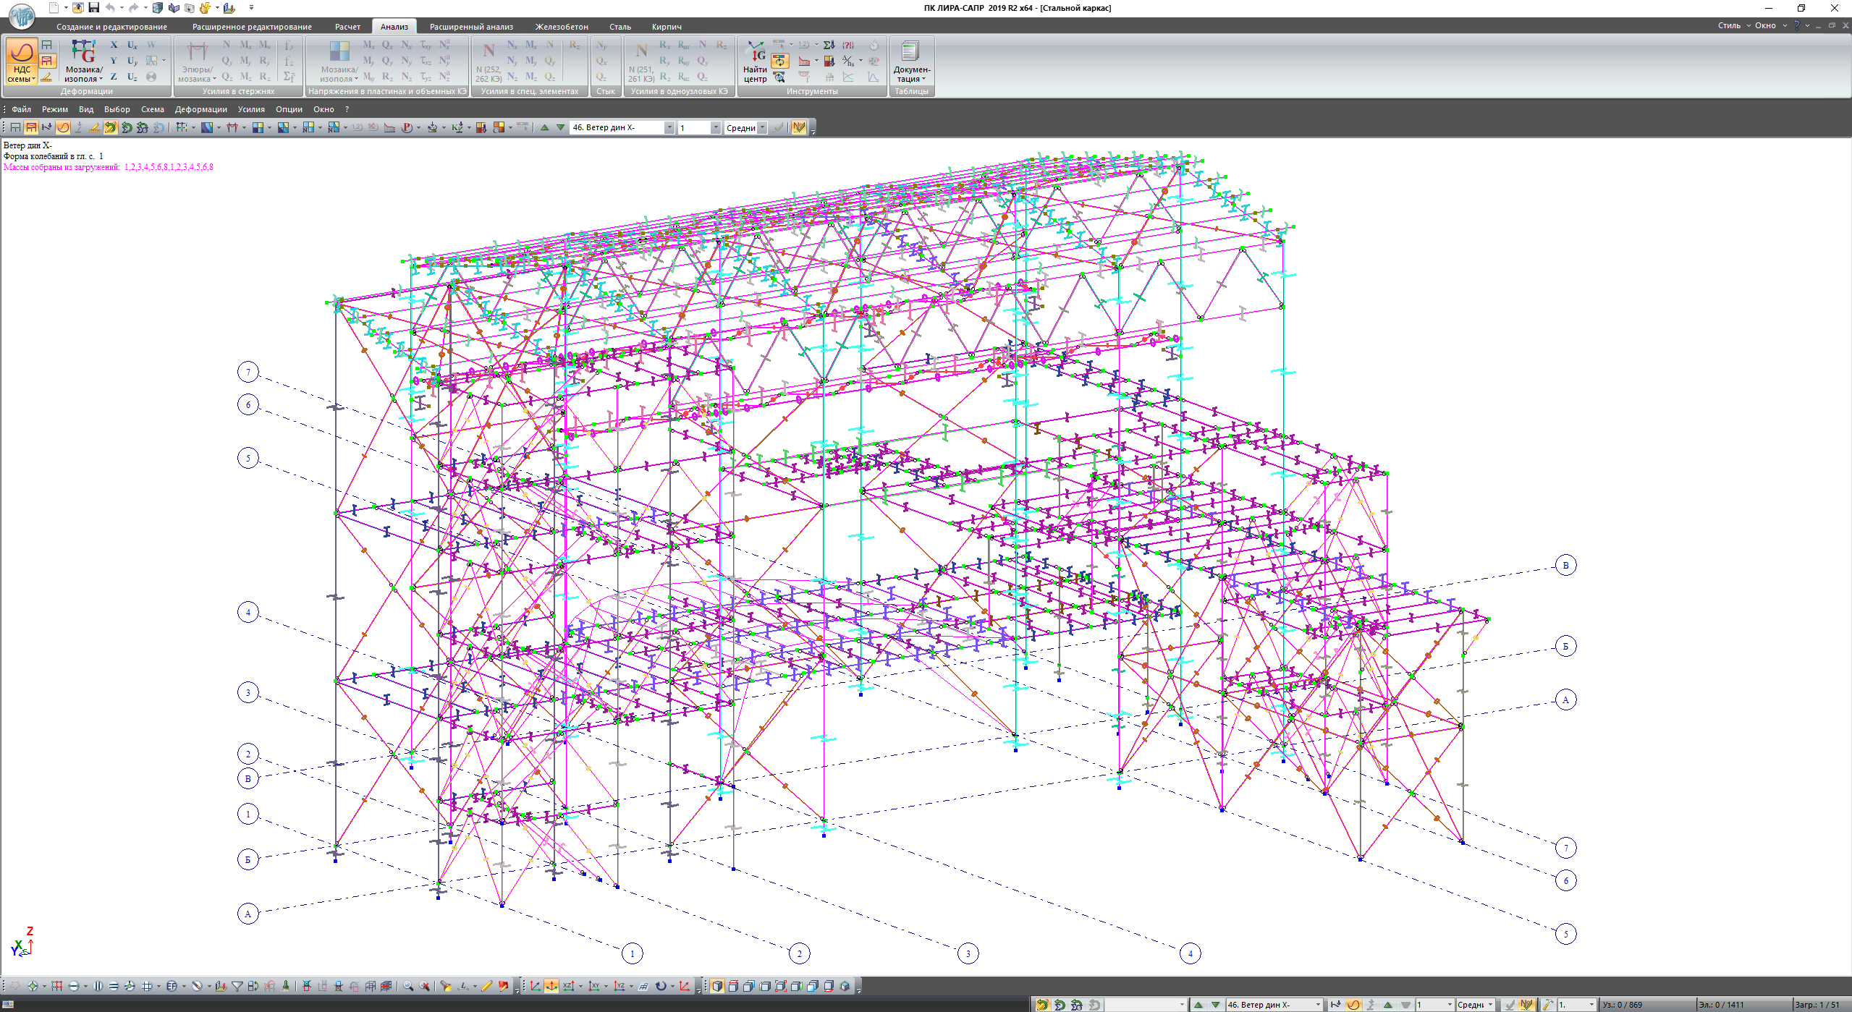Toggle the Ux displacement button in ribbon
The height and width of the screenshot is (1012, 1852).
point(132,45)
